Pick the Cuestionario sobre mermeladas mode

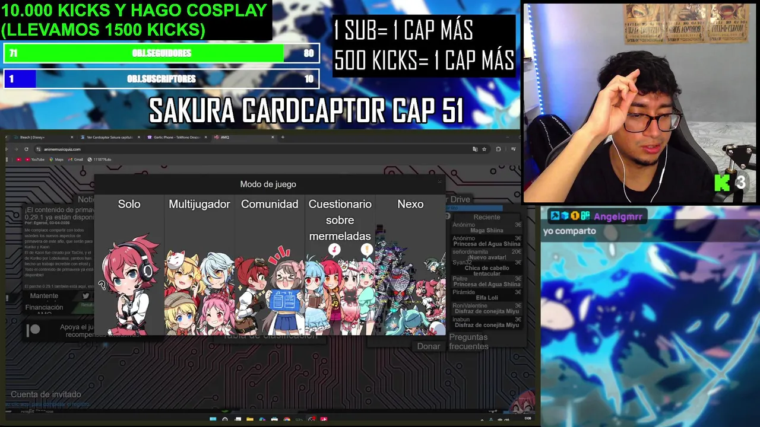tap(340, 265)
